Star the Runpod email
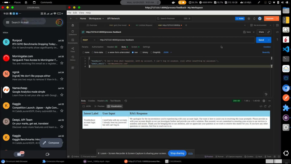This screenshot has height=164, width=291. pyautogui.click(x=62, y=47)
